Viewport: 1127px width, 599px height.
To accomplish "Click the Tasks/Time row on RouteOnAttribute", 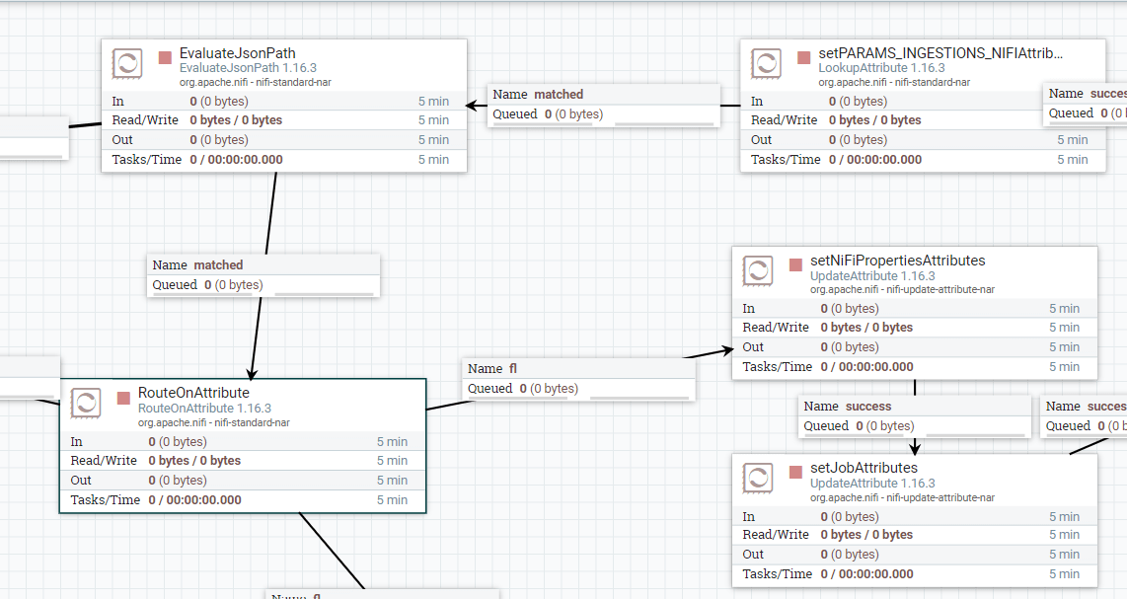I will (x=243, y=499).
